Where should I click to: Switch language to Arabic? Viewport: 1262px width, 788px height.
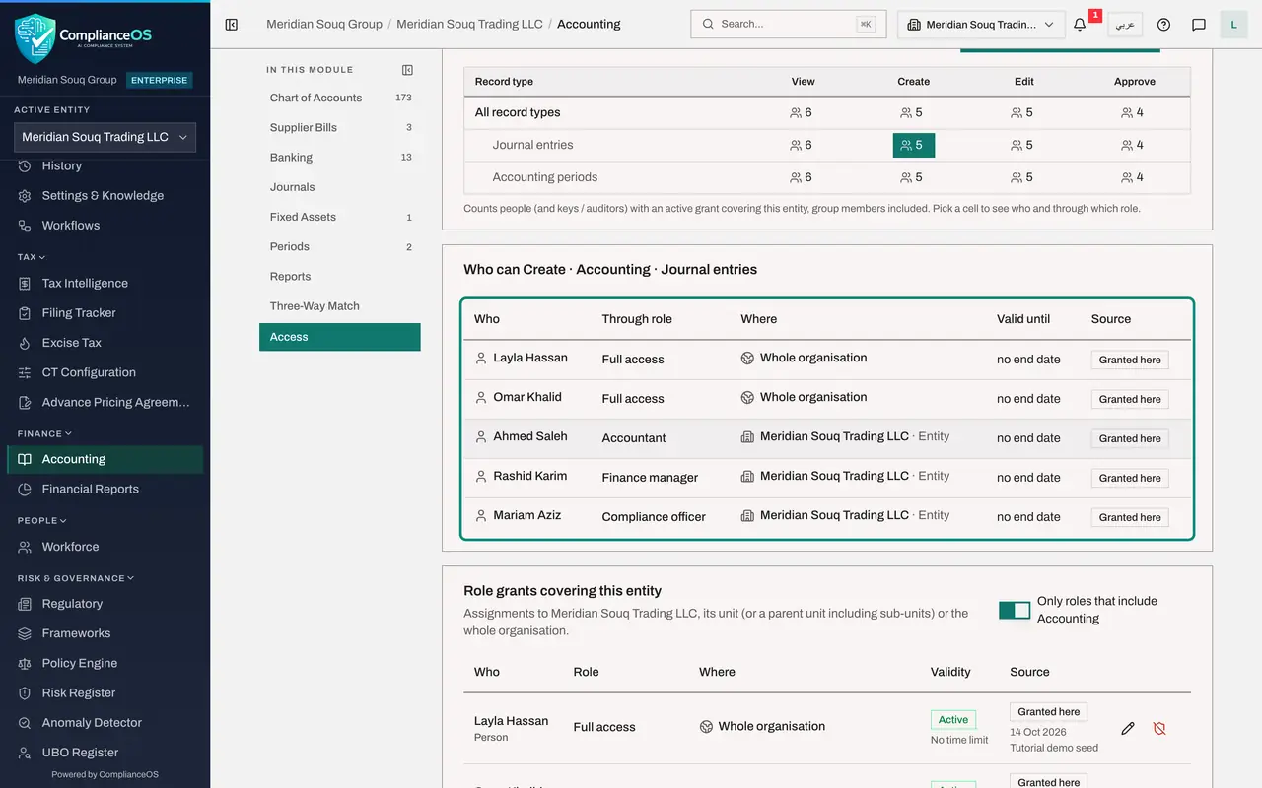pos(1125,25)
